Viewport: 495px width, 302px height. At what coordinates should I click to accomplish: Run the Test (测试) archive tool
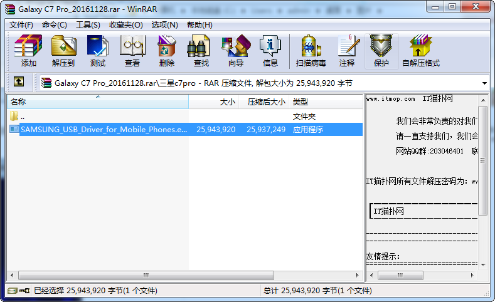(97, 46)
